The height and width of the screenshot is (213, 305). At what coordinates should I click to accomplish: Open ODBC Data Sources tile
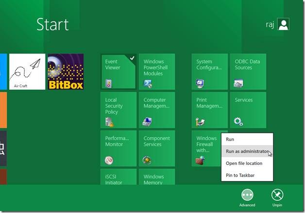(248, 71)
